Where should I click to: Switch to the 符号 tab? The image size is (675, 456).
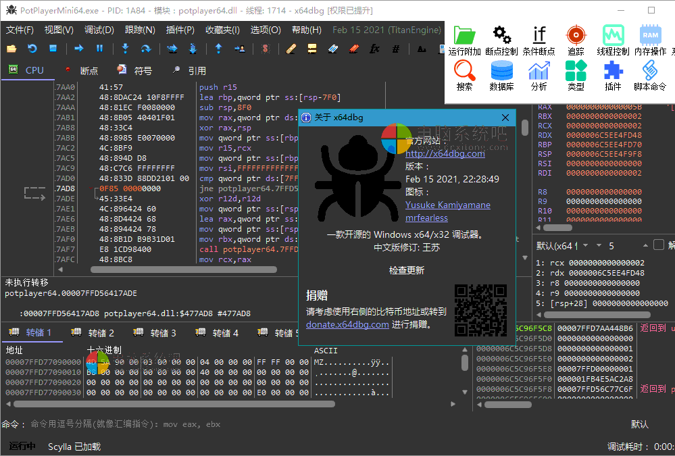point(134,71)
